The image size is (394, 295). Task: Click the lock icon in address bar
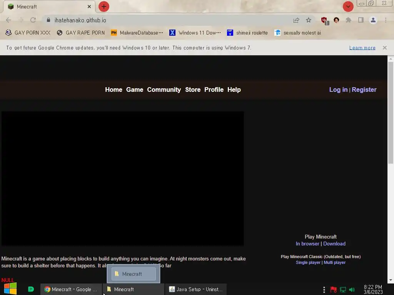48,20
